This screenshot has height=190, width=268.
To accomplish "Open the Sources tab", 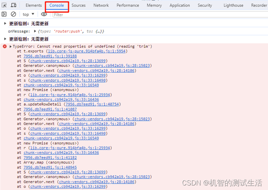I will pos(78,5).
